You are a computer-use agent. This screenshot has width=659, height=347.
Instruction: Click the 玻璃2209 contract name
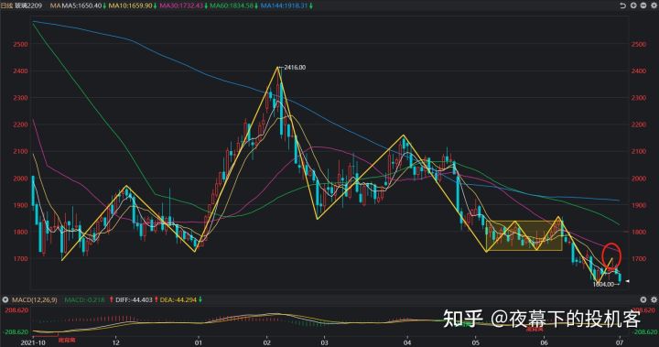coord(28,5)
